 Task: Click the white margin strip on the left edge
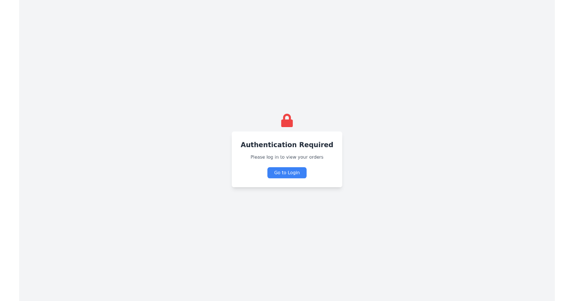pyautogui.click(x=10, y=150)
